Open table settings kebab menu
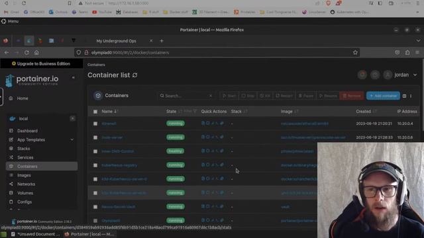 tap(411, 96)
